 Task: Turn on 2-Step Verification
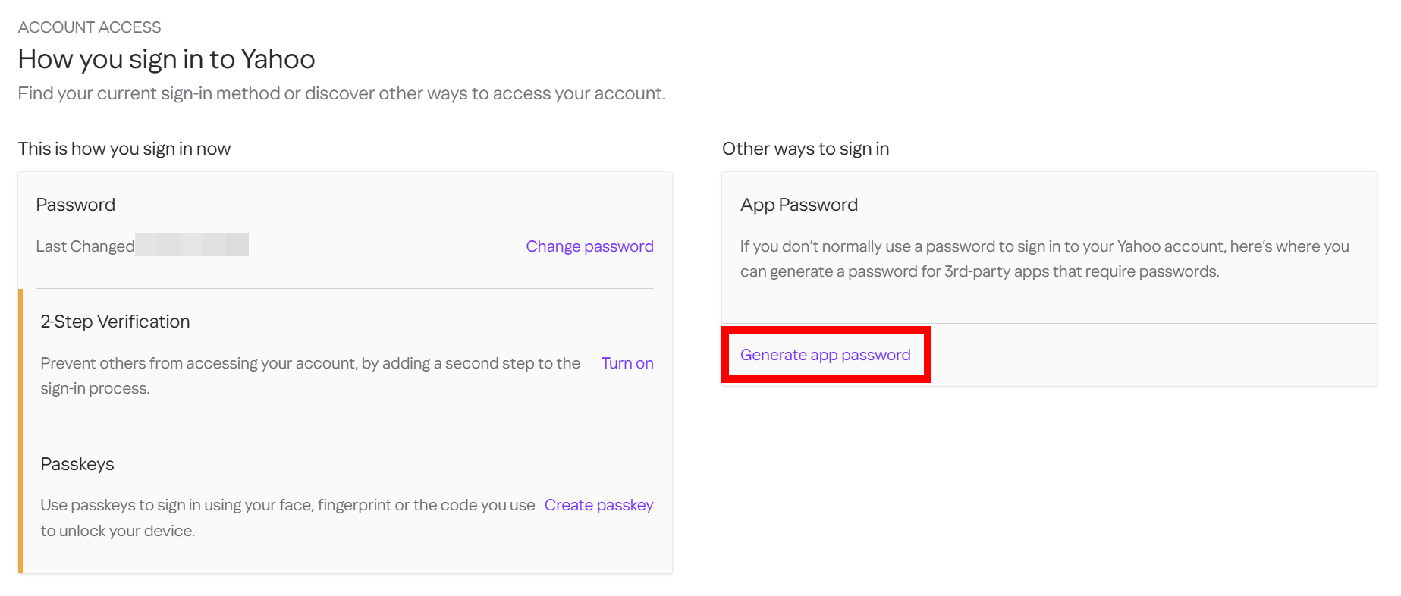627,363
